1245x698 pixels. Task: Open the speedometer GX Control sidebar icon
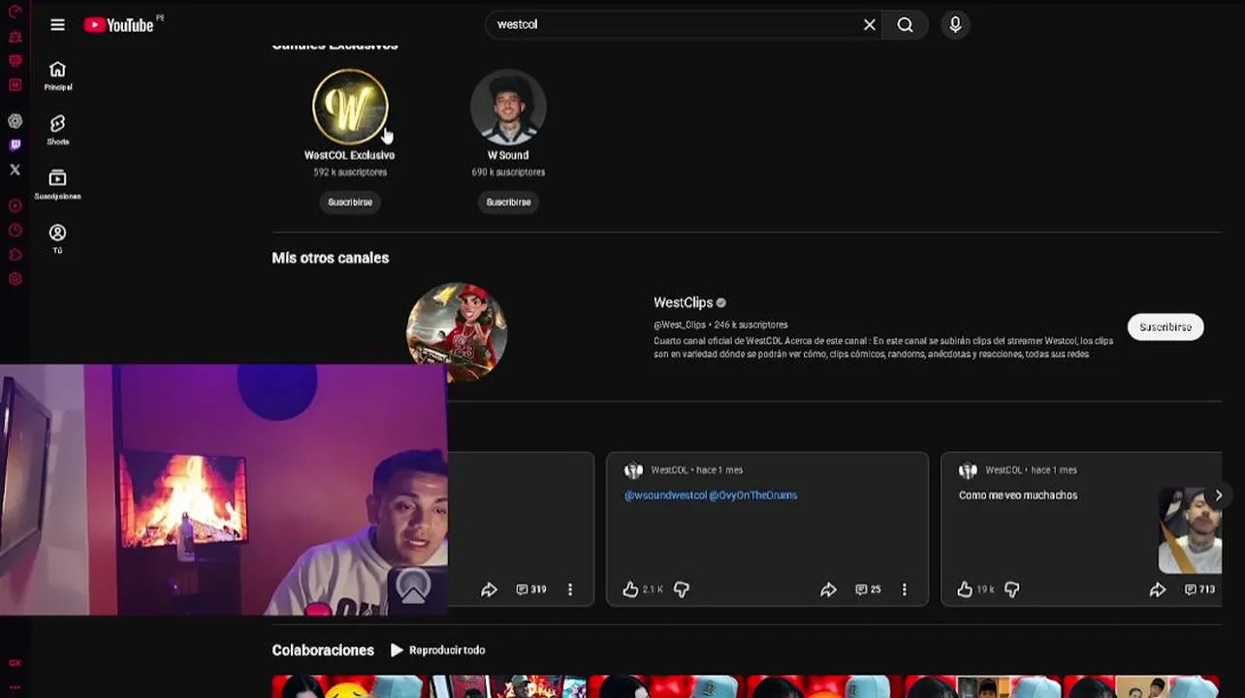pos(15,12)
